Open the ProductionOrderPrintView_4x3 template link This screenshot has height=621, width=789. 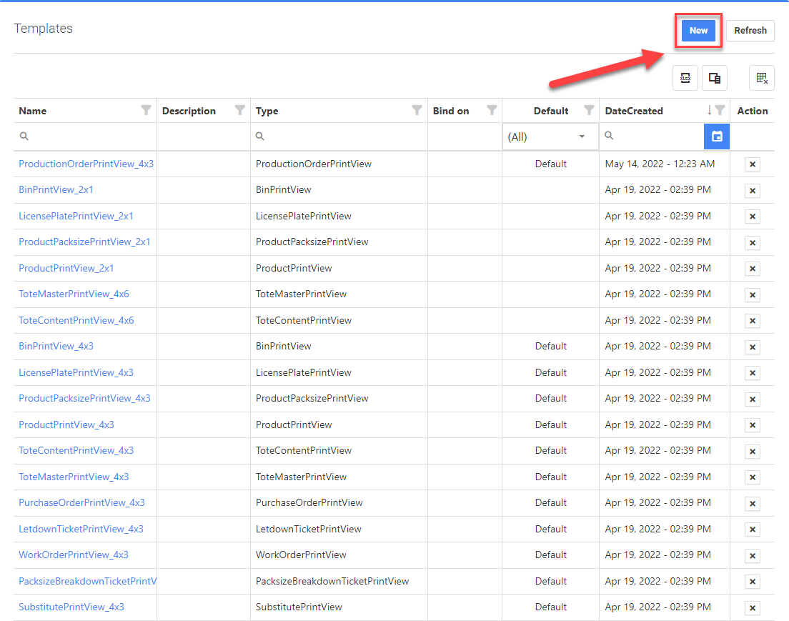click(86, 164)
